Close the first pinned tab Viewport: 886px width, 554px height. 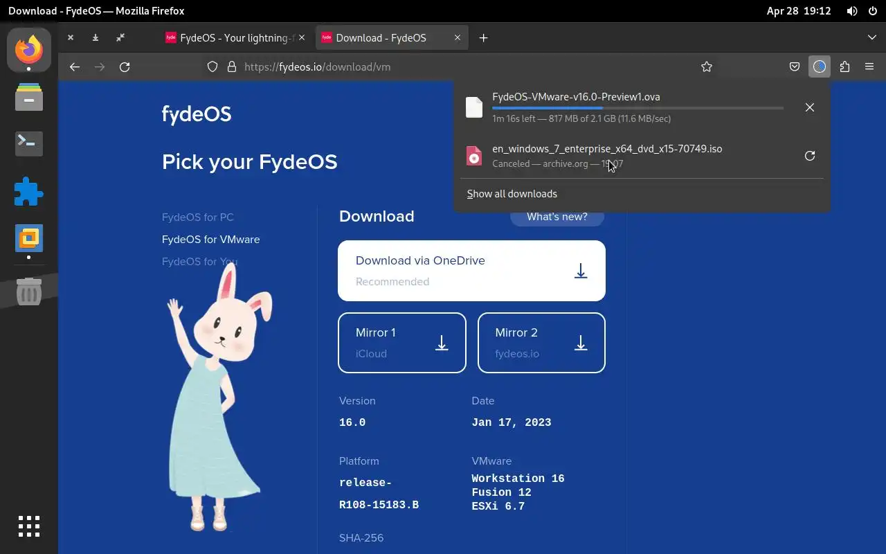[x=71, y=37]
